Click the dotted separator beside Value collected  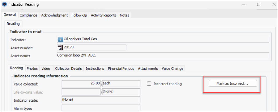click(101, 84)
